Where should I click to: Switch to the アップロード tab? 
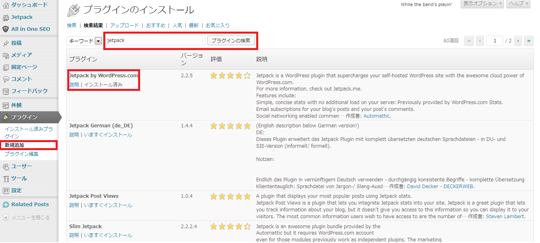(x=124, y=25)
